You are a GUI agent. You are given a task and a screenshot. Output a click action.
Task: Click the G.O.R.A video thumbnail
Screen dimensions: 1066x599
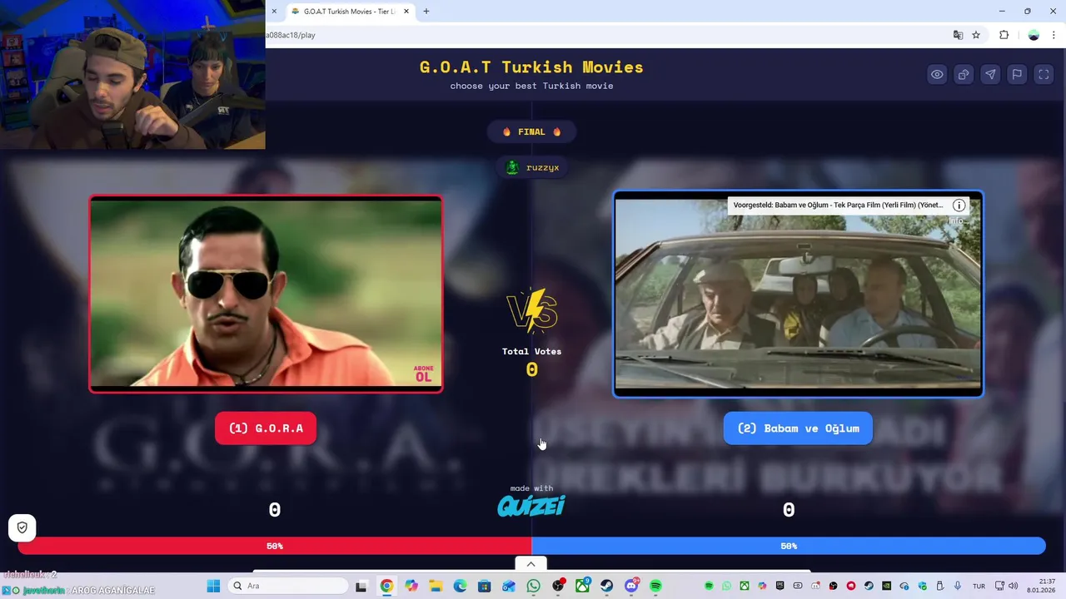point(266,294)
